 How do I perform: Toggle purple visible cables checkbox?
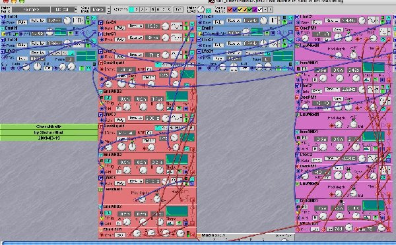255,10
